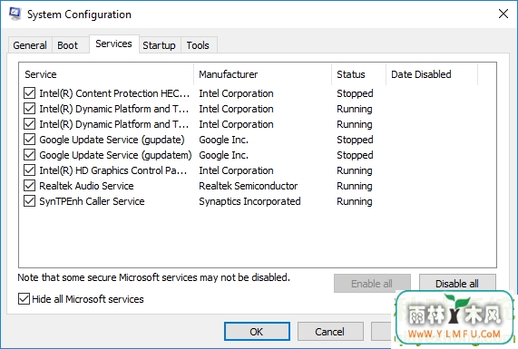
Task: Uncheck Google Update Service (gupdatem)
Action: [x=29, y=155]
